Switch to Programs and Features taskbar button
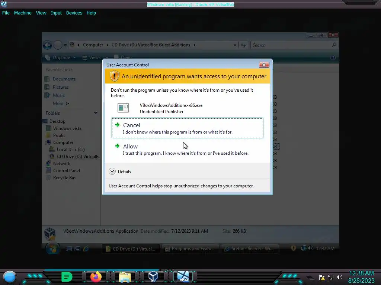 coord(190,249)
